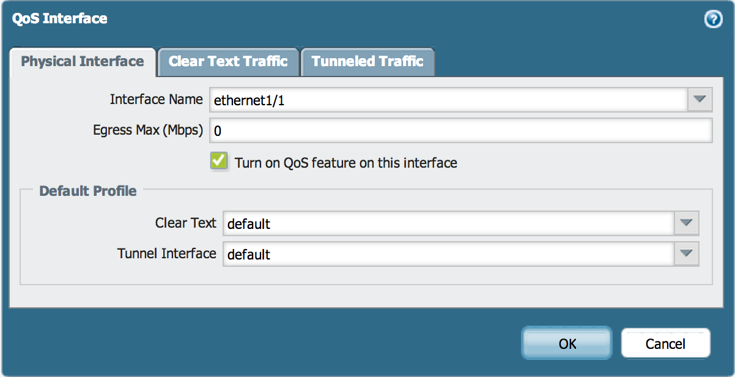This screenshot has height=377, width=735.
Task: Dismiss the dialog with Cancel
Action: coord(665,343)
